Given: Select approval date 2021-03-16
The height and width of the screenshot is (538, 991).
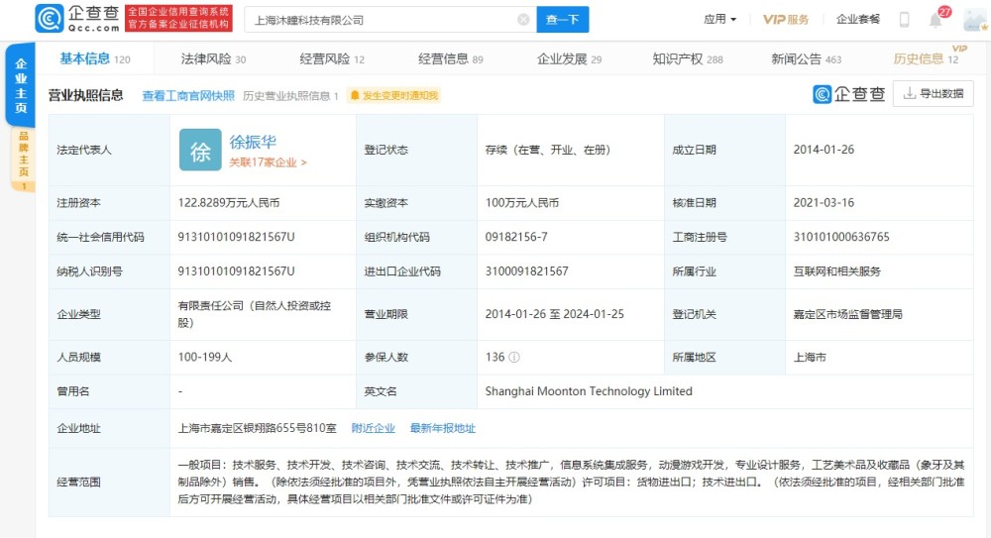Looking at the screenshot, I should pos(824,203).
